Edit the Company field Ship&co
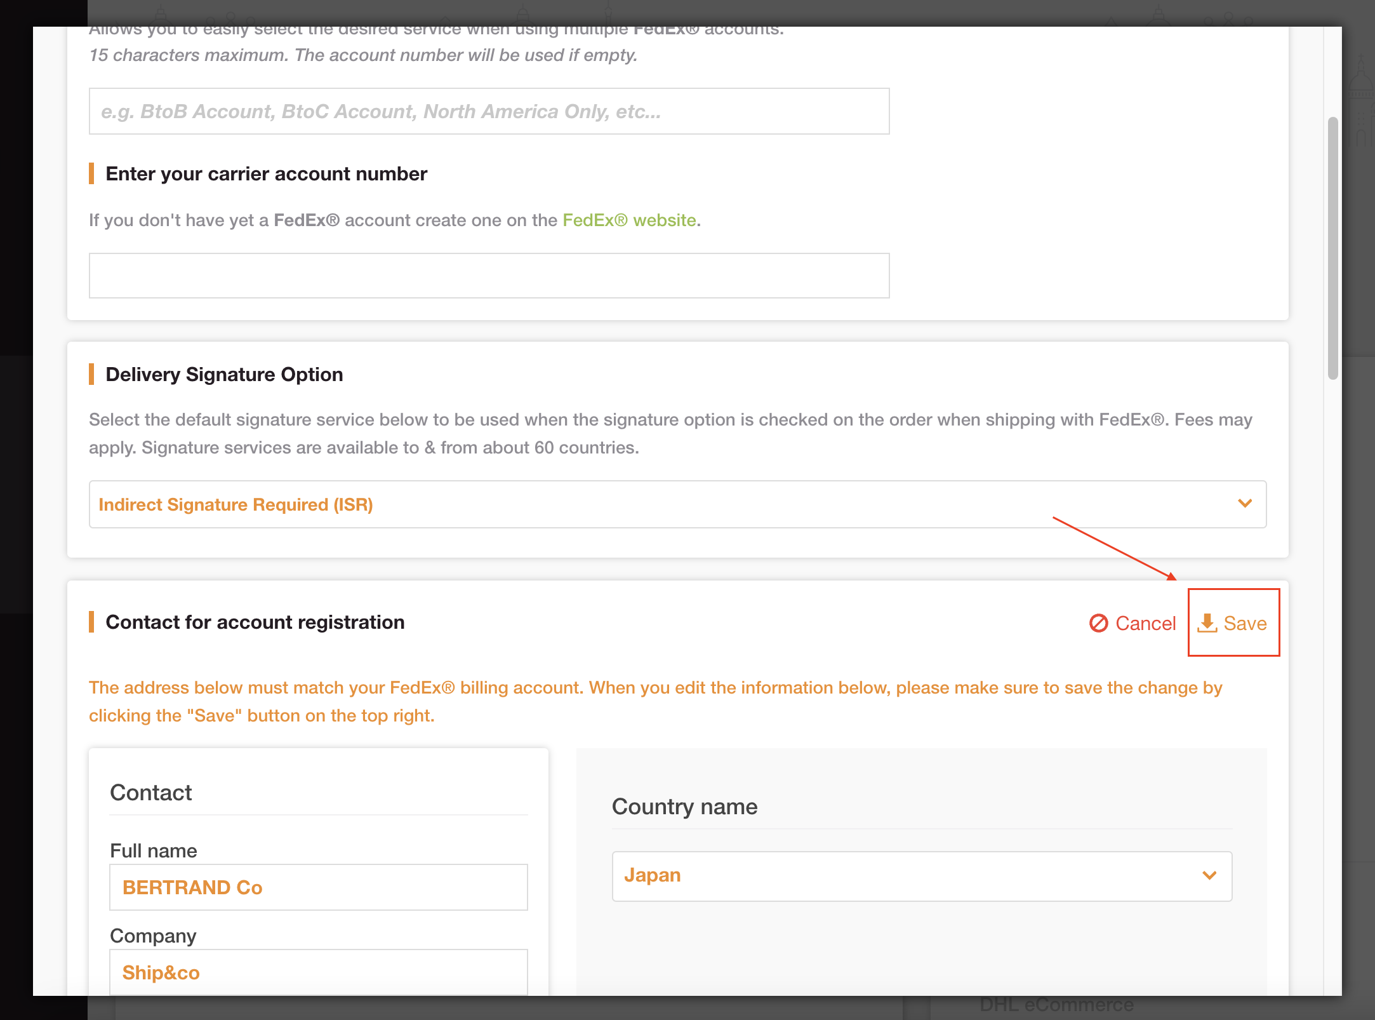This screenshot has height=1020, width=1375. click(318, 972)
